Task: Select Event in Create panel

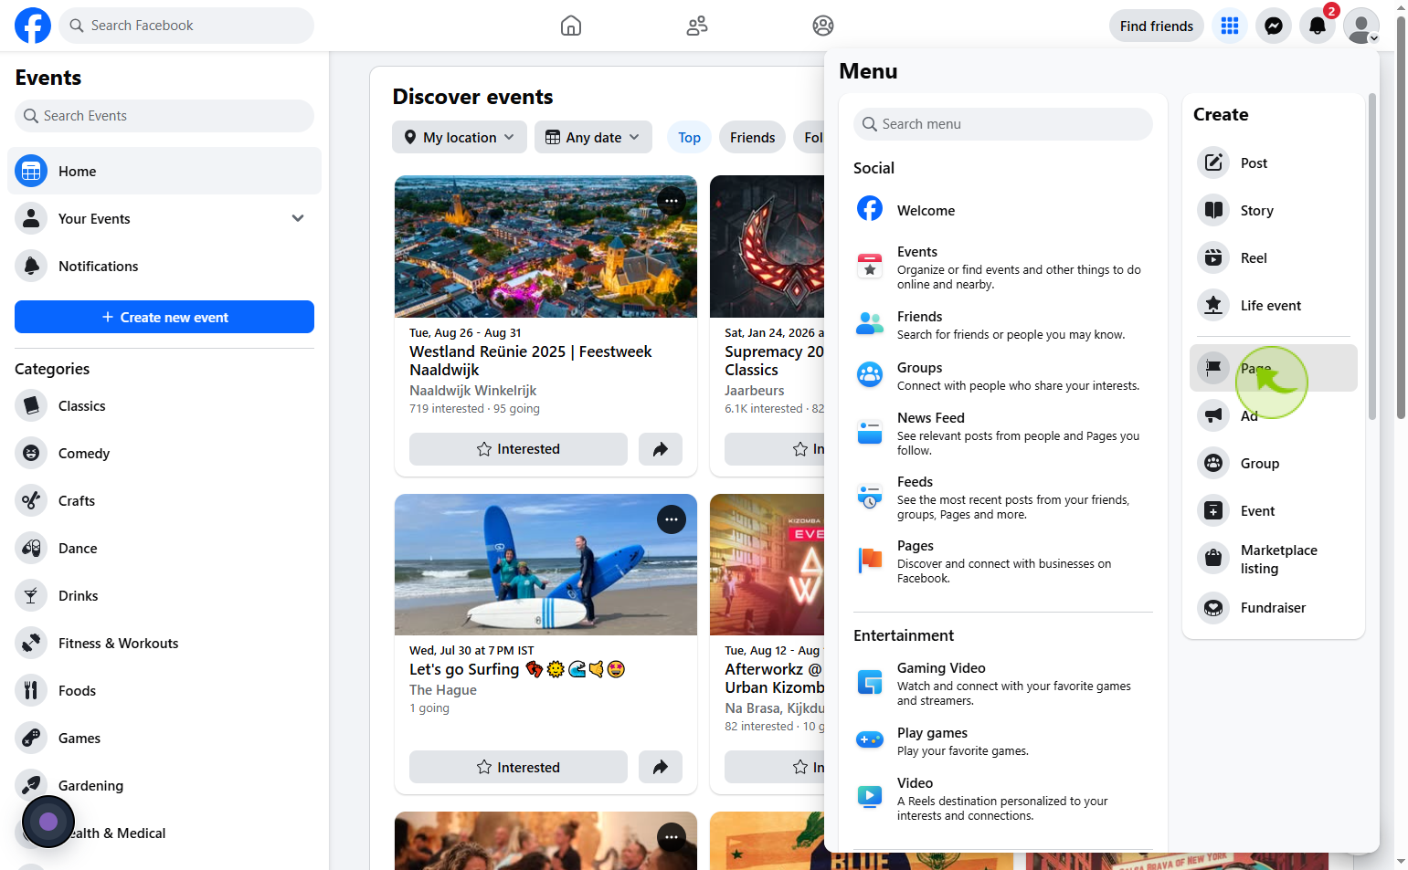Action: (1274, 510)
